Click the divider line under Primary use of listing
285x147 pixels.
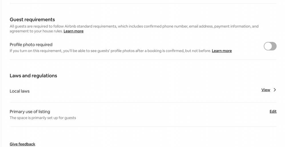143,126
